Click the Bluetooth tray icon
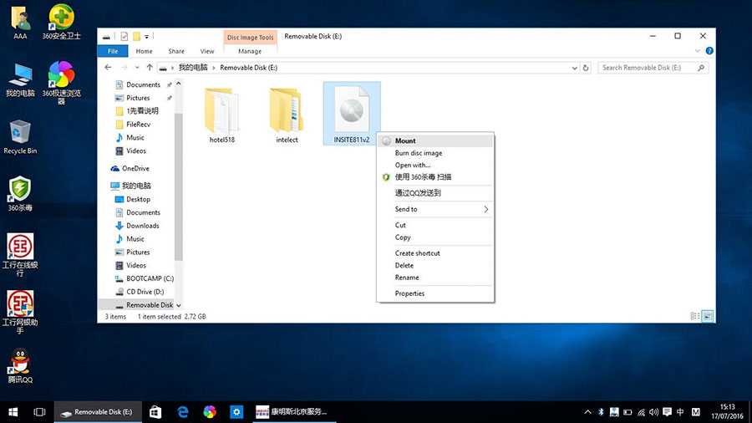 (x=601, y=412)
